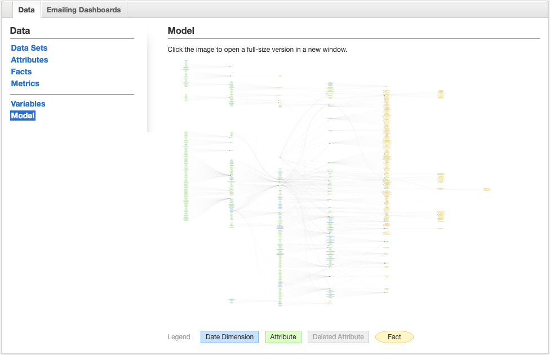This screenshot has height=355, width=550.
Task: Click a yellow fact node in the diagram
Action: click(x=387, y=113)
